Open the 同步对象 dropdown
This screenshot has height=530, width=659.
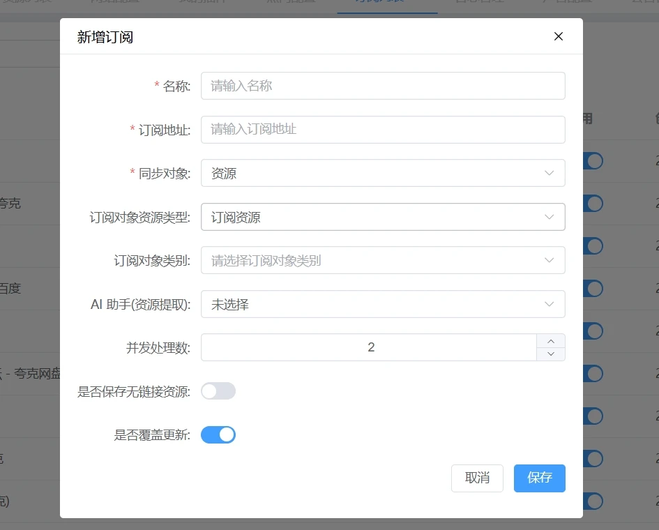tap(382, 174)
